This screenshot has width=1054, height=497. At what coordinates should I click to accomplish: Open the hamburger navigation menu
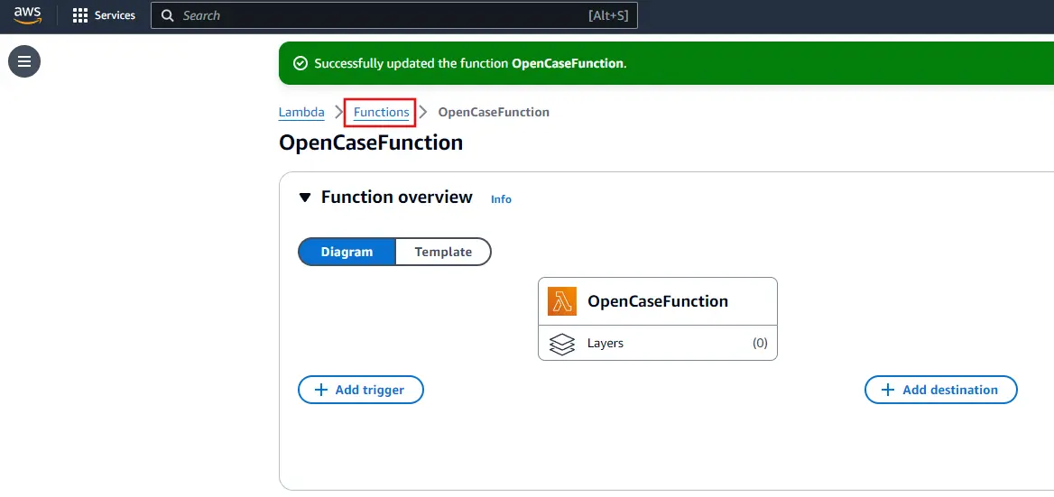click(24, 61)
